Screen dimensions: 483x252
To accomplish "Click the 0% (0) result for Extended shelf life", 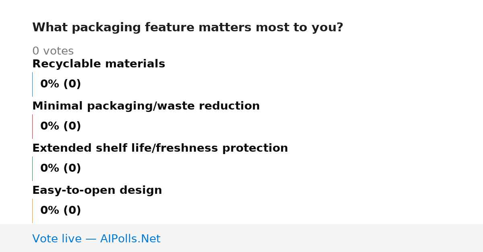I will [x=61, y=169].
